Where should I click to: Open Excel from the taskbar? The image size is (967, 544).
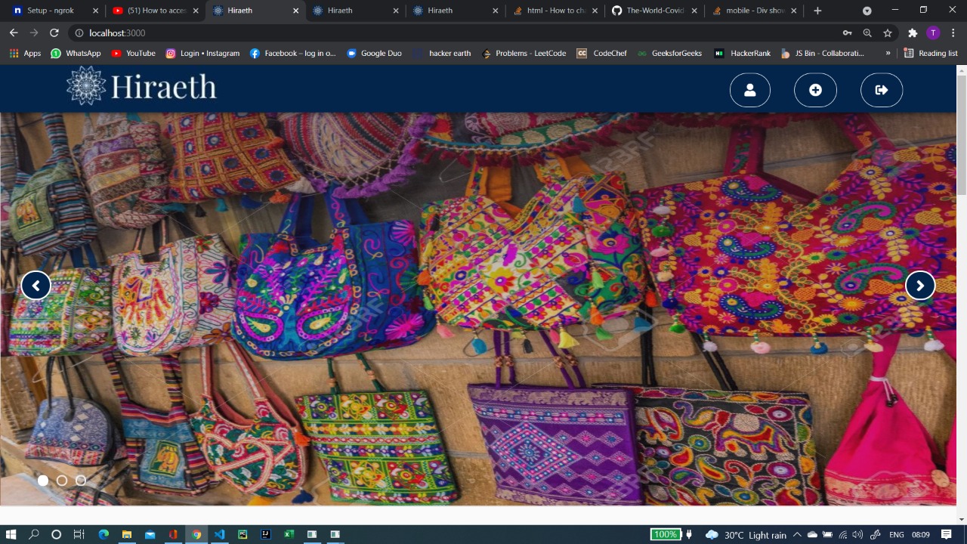click(x=288, y=534)
